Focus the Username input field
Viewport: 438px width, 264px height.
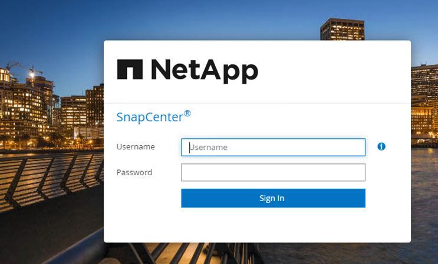tap(273, 147)
